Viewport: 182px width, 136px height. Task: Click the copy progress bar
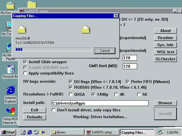(x=53, y=50)
